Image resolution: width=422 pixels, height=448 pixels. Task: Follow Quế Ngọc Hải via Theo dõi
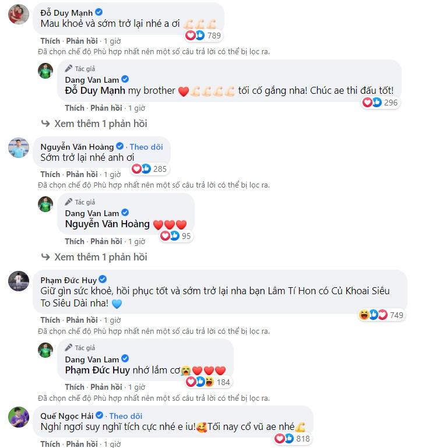tap(126, 416)
